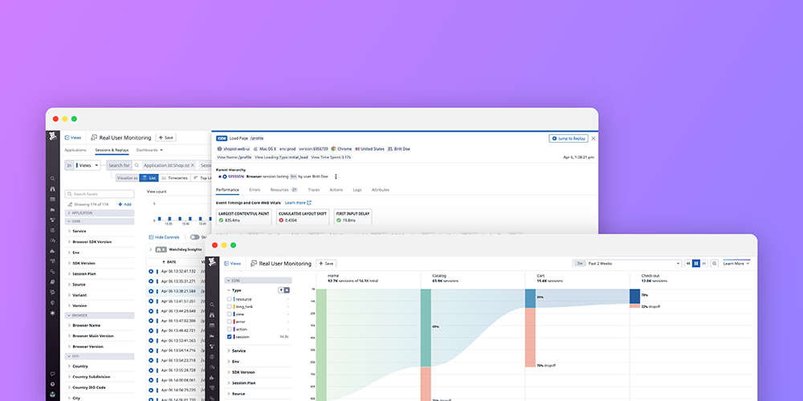Click the help question mark in back sidebar
Viewport: 803px width, 401px height.
[53, 384]
